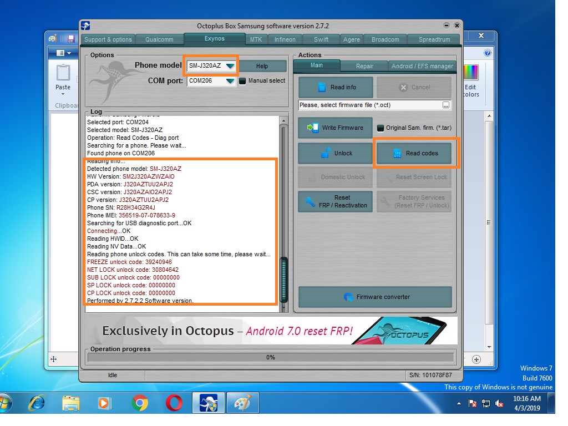Select the Exynos tab
Screen dimensions: 568x426
[215, 38]
